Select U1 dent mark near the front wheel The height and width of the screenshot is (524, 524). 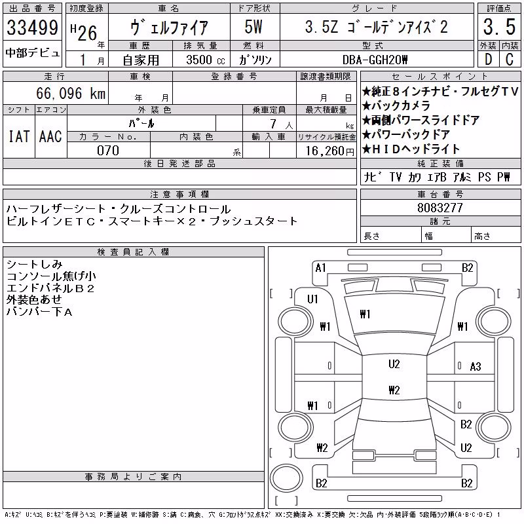[x=312, y=299]
